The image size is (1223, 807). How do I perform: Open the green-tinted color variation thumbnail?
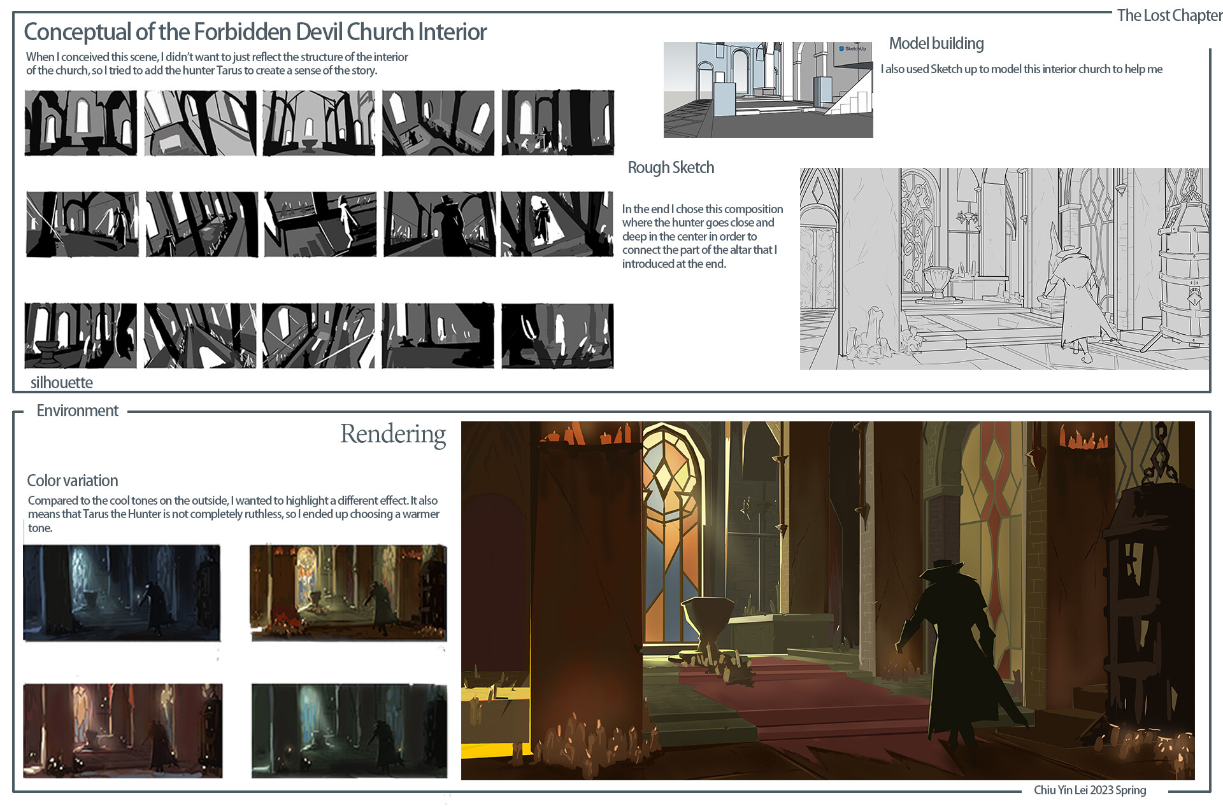click(x=347, y=732)
